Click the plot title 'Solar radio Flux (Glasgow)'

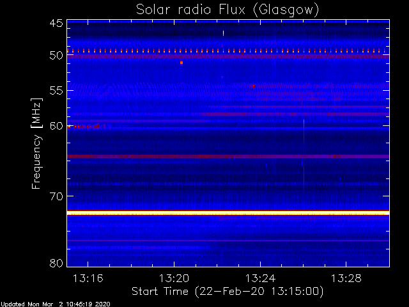[x=228, y=10]
